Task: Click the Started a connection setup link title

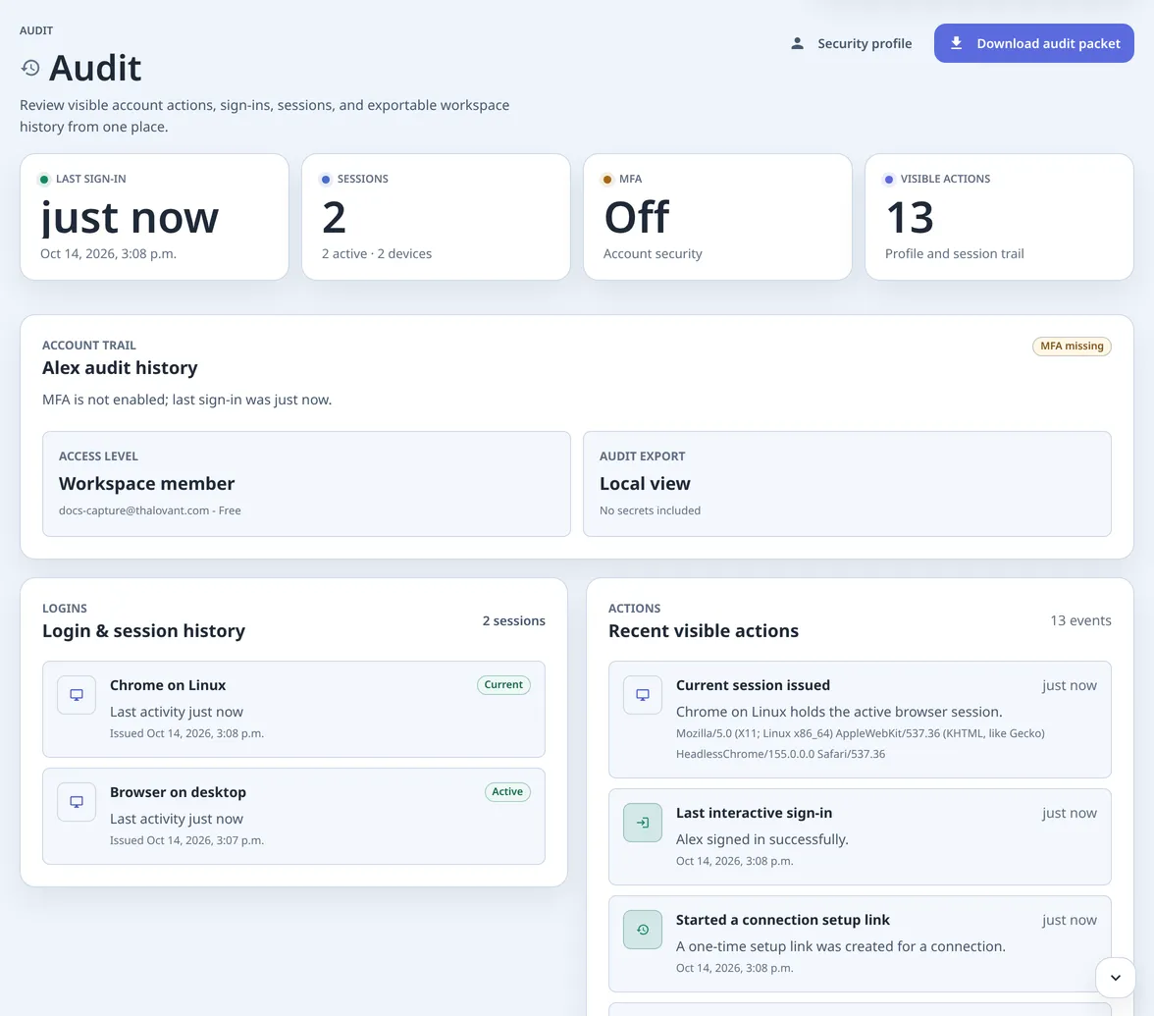Action: pyautogui.click(x=783, y=920)
